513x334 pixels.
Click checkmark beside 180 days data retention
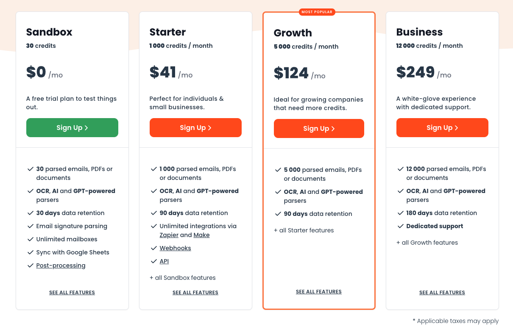(401, 213)
